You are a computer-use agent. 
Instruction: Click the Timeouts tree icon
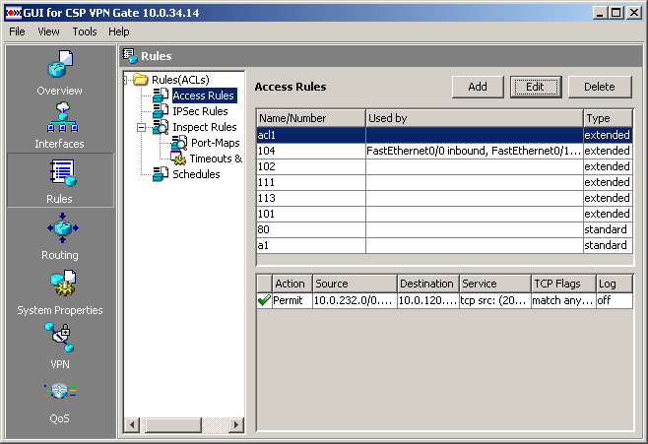tap(178, 159)
